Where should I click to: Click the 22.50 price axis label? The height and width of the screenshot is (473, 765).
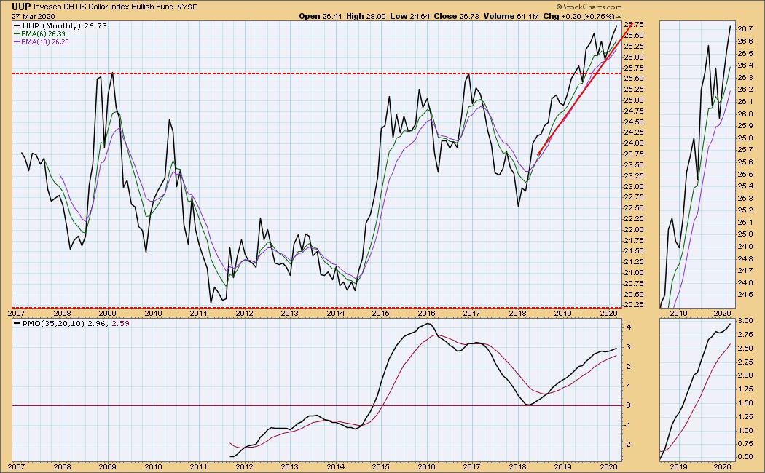coord(633,208)
